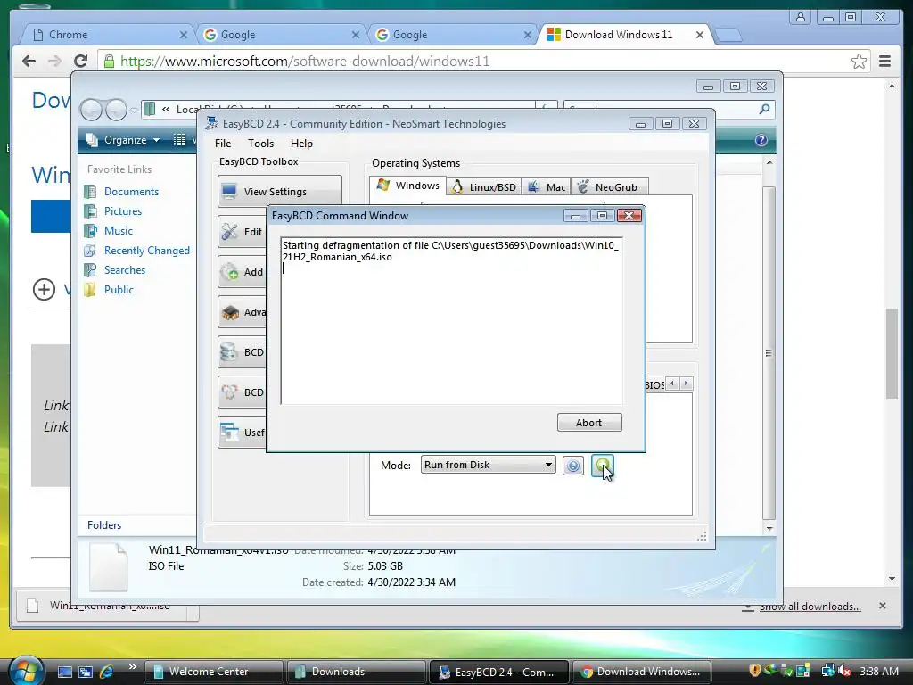Image resolution: width=913 pixels, height=685 pixels.
Task: Click the Chrome page vertical scrollbar
Action: click(892, 353)
